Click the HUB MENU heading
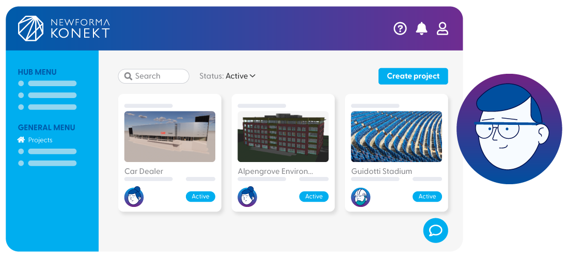 pos(37,72)
